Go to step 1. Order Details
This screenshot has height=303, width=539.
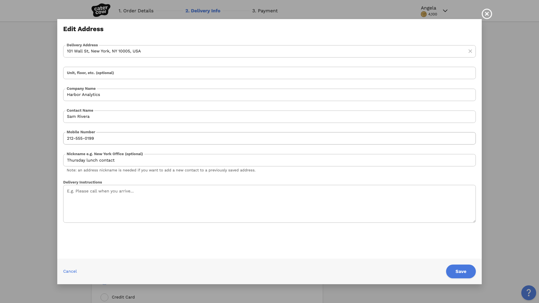(x=136, y=11)
